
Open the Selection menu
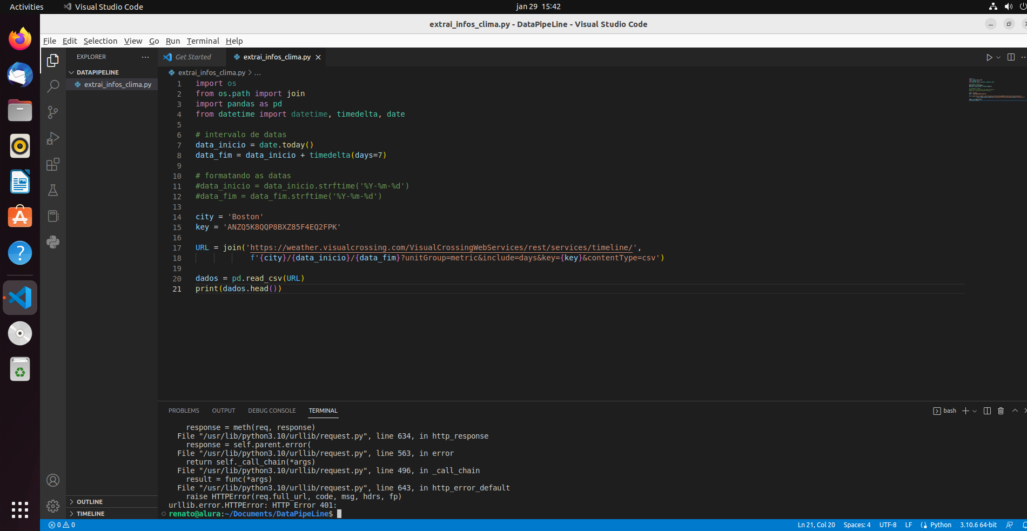click(100, 41)
